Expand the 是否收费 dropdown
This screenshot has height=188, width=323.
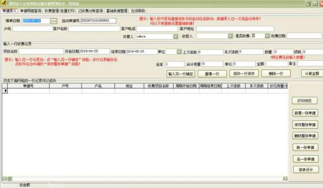tap(267, 36)
